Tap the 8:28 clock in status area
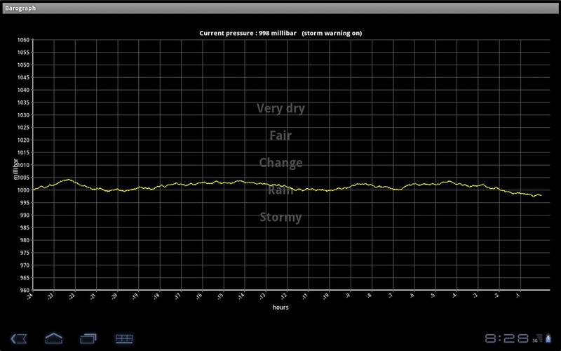The width and height of the screenshot is (561, 351). (x=506, y=338)
